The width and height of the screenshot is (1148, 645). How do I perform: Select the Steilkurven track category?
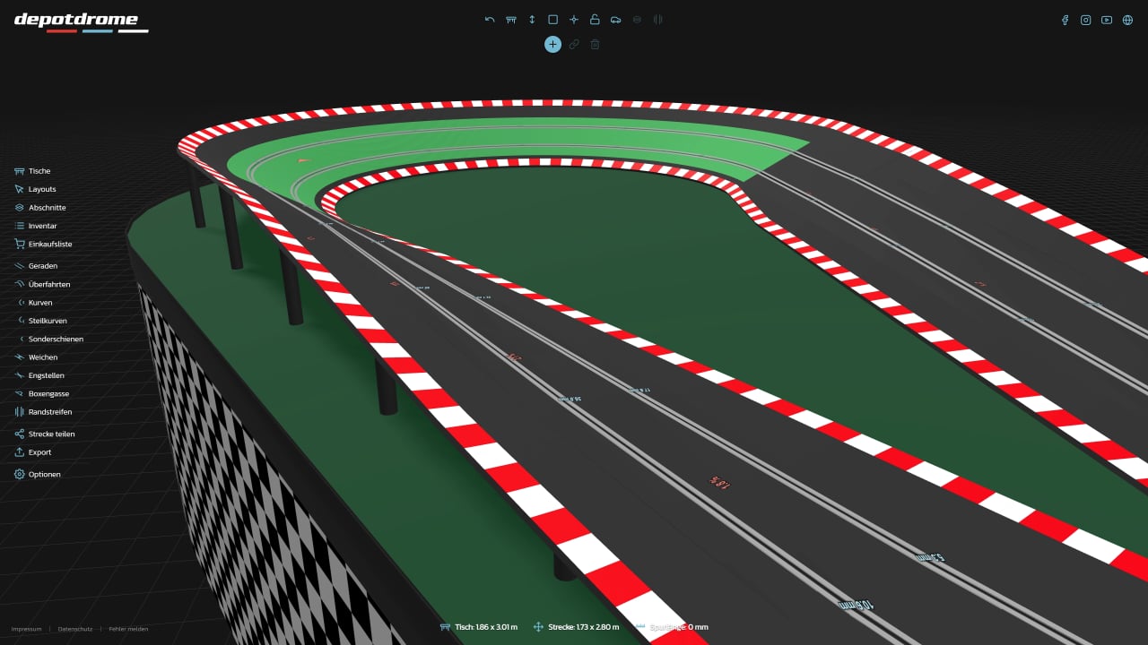point(42,321)
